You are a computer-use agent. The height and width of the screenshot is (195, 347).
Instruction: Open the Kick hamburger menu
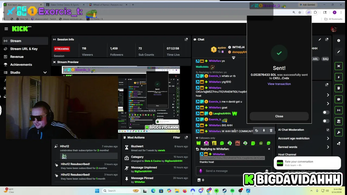click(x=6, y=29)
